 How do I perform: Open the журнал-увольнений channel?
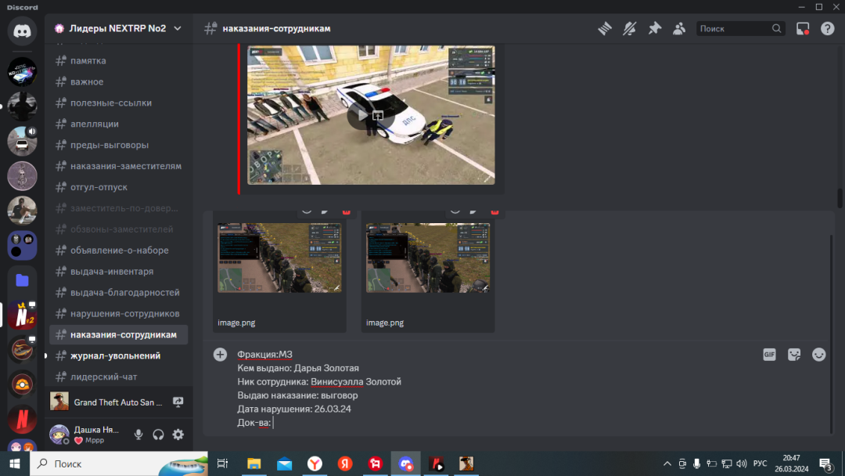pyautogui.click(x=119, y=355)
